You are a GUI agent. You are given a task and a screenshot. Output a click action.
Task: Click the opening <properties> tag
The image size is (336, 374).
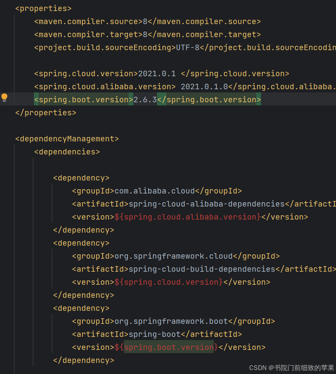pos(43,9)
